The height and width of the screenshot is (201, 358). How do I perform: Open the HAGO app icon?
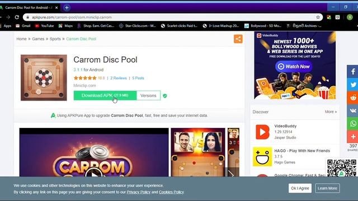[x=262, y=156]
